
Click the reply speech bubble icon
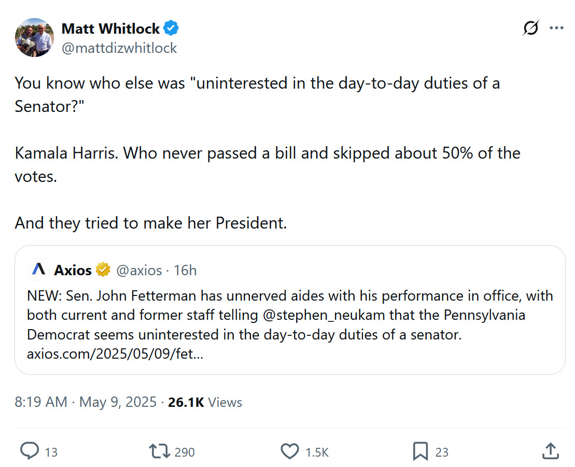pyautogui.click(x=29, y=451)
